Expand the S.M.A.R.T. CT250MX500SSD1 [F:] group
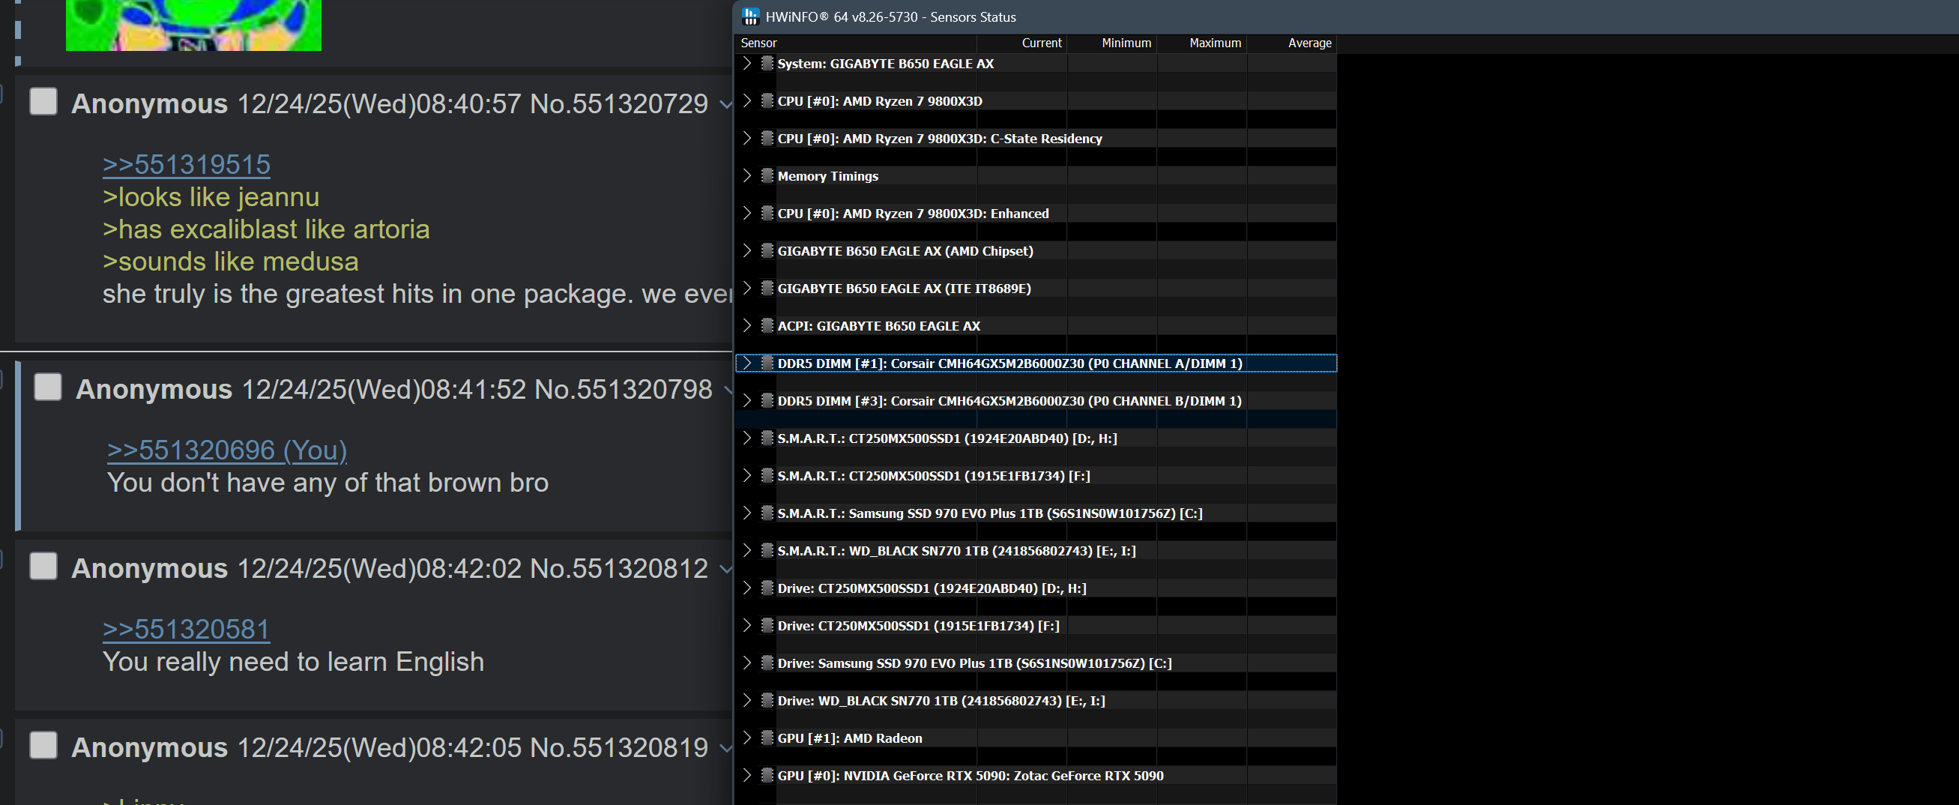Viewport: 1959px width, 805px height. (x=746, y=475)
